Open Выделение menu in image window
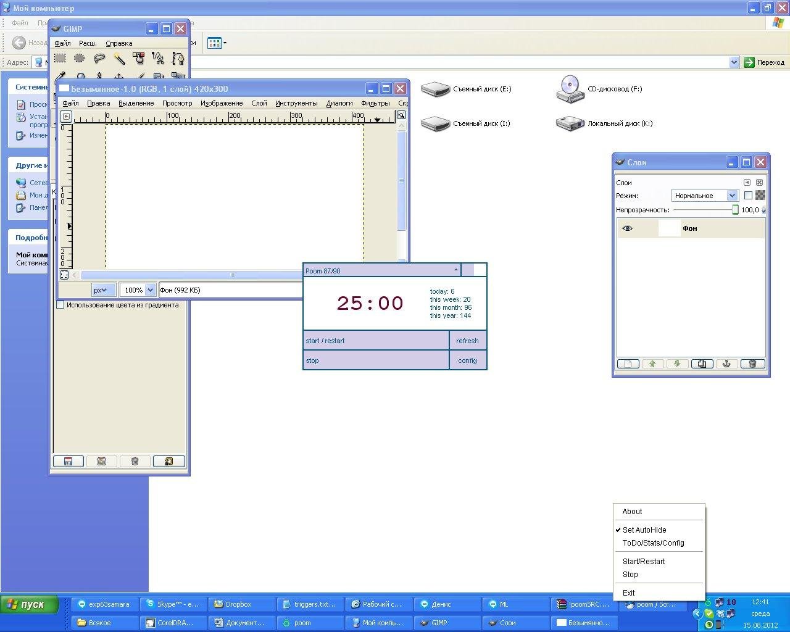The width and height of the screenshot is (790, 632). (x=136, y=103)
